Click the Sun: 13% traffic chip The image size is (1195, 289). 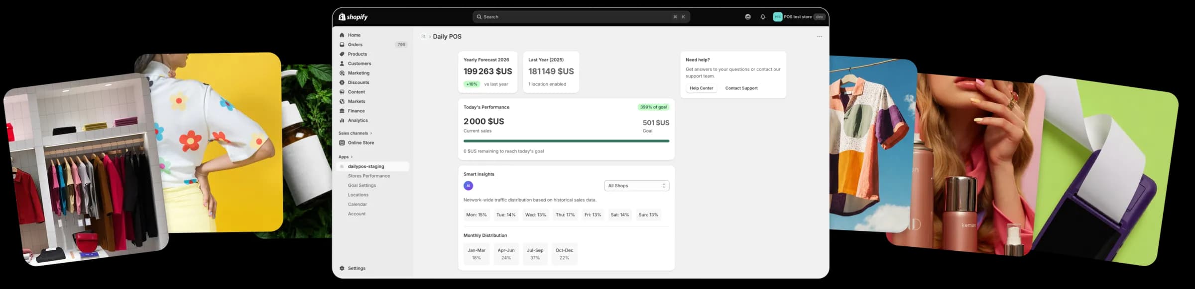[648, 215]
